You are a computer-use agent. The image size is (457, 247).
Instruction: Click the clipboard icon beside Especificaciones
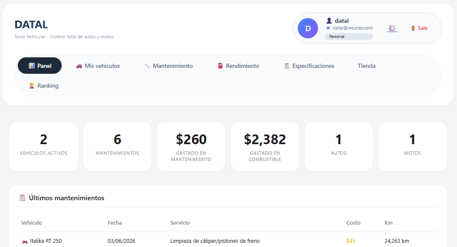pos(287,66)
